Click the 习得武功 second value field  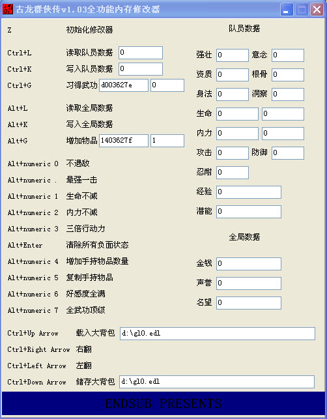coord(167,85)
